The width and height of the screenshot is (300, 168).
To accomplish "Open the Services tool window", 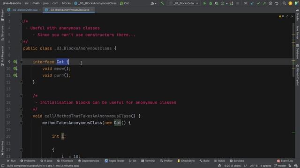I will coord(237,161).
